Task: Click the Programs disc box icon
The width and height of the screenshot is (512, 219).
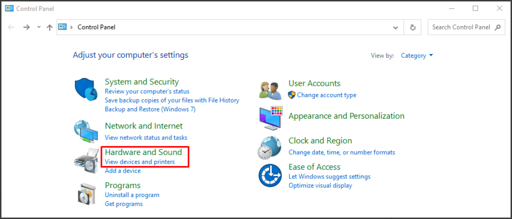Action: pos(86,194)
